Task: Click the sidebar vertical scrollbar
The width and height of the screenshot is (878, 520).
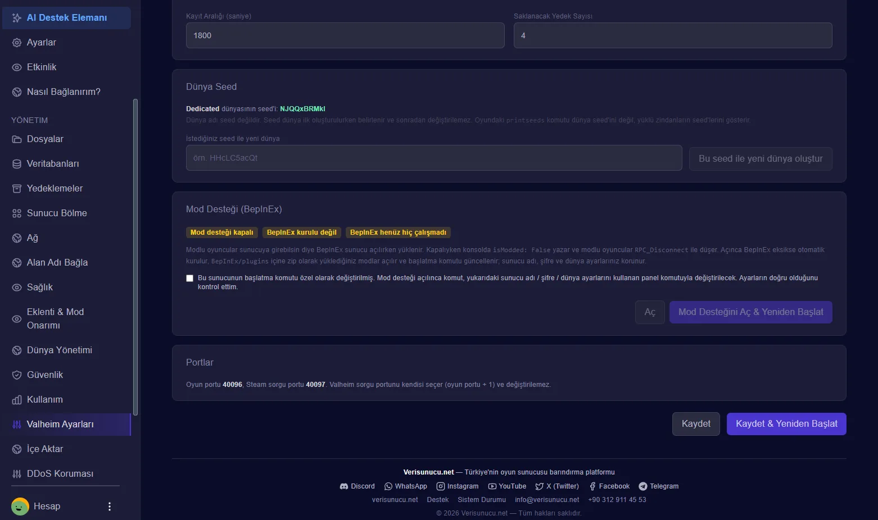Action: [135, 257]
